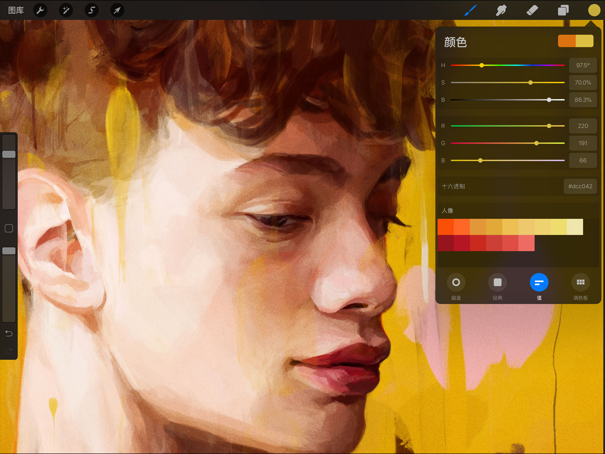
Task: Edit the blue value field 66
Action: tap(583, 161)
